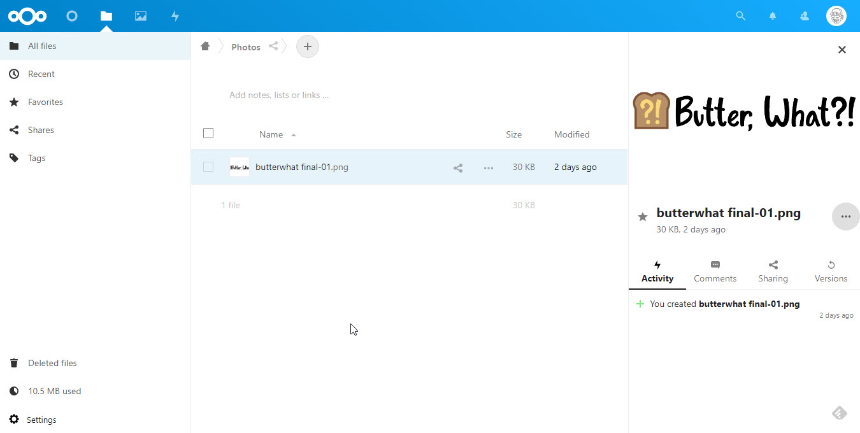Open the notifications bell
This screenshot has height=433, width=860.
[773, 16]
